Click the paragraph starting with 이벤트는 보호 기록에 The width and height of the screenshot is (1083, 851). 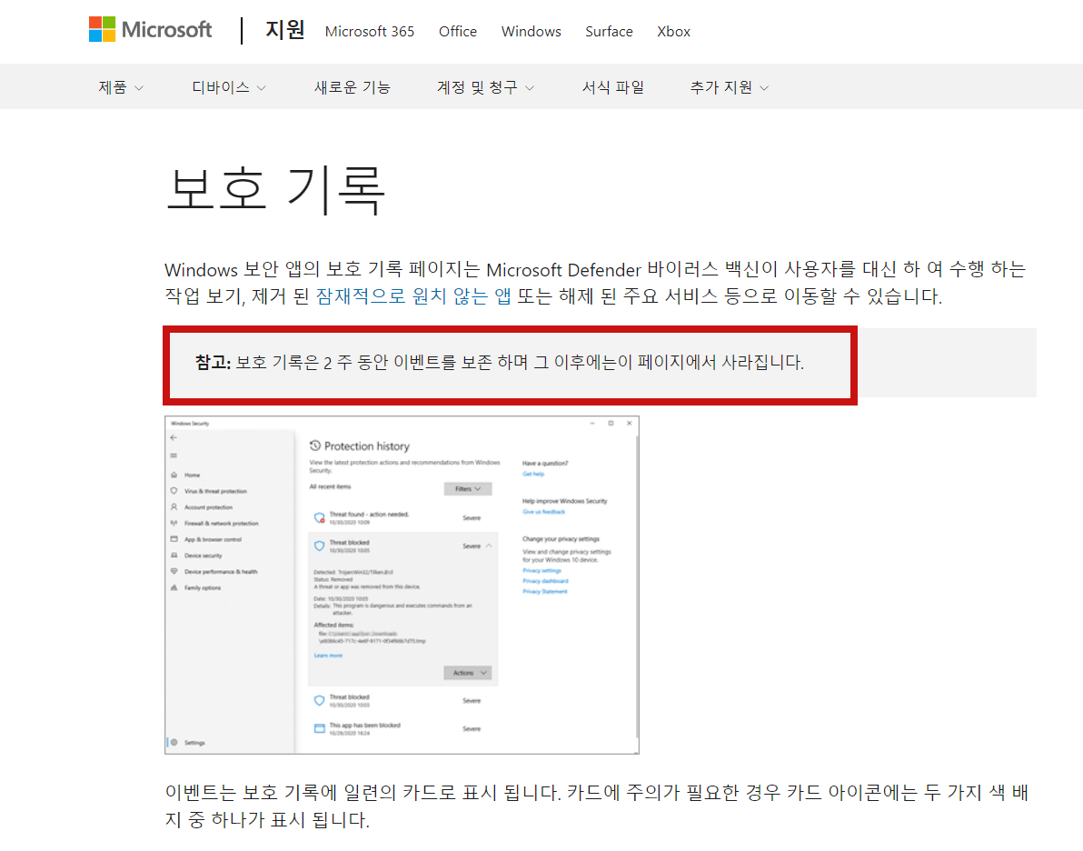click(x=597, y=806)
